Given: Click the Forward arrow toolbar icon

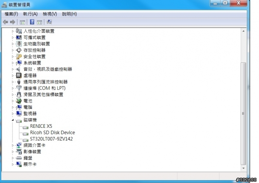Looking at the screenshot, I should [x=13, y=22].
